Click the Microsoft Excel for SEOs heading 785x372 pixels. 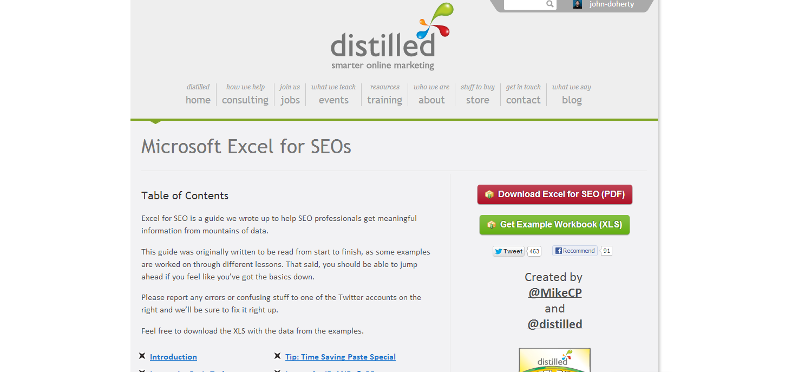point(246,147)
